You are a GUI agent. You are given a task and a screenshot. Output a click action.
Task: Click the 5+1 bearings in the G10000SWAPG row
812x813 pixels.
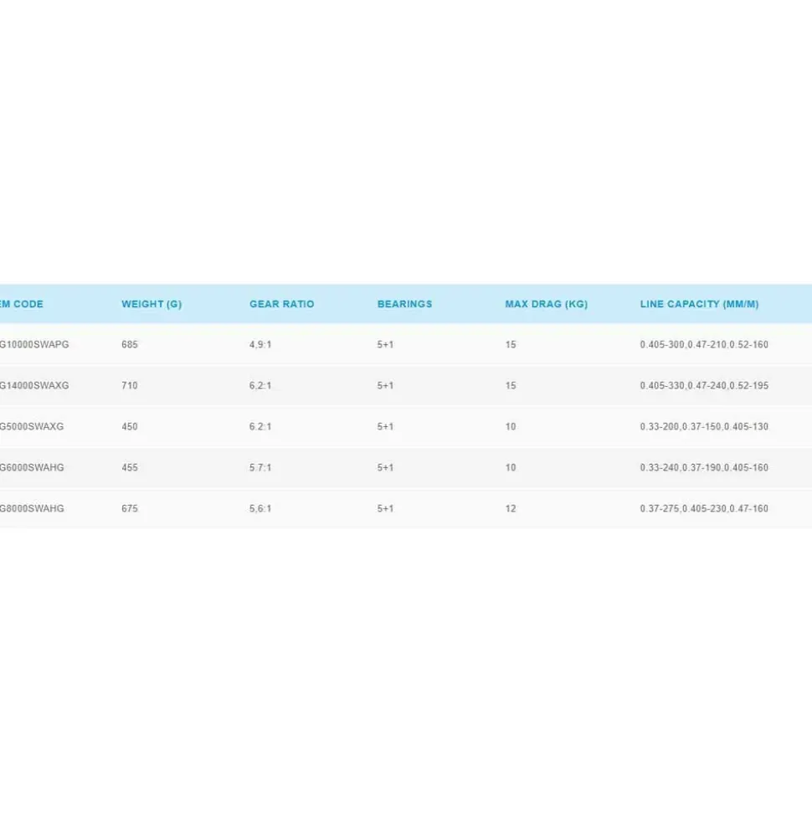(x=385, y=345)
